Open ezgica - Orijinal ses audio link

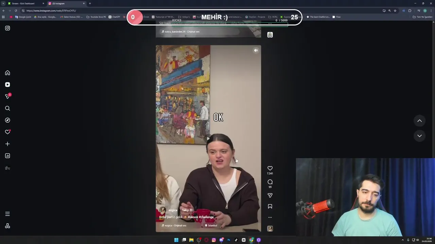click(174, 225)
